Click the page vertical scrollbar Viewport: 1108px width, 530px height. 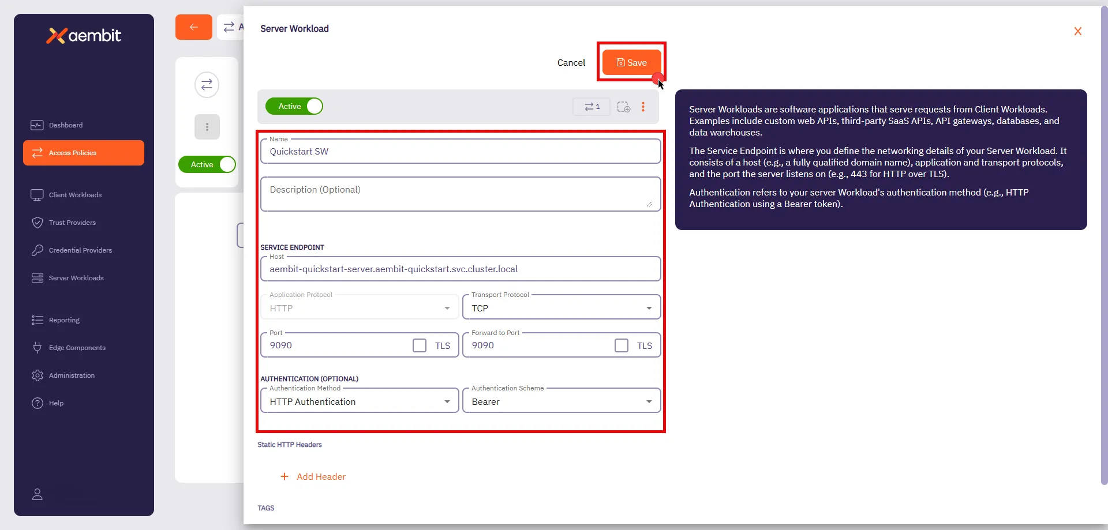pos(1104,245)
